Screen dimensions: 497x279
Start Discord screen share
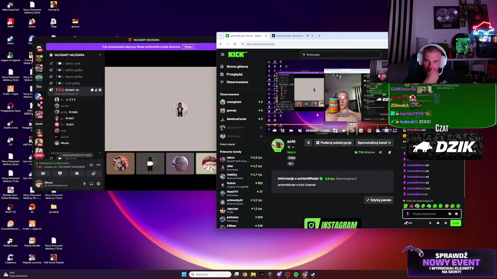point(60,174)
